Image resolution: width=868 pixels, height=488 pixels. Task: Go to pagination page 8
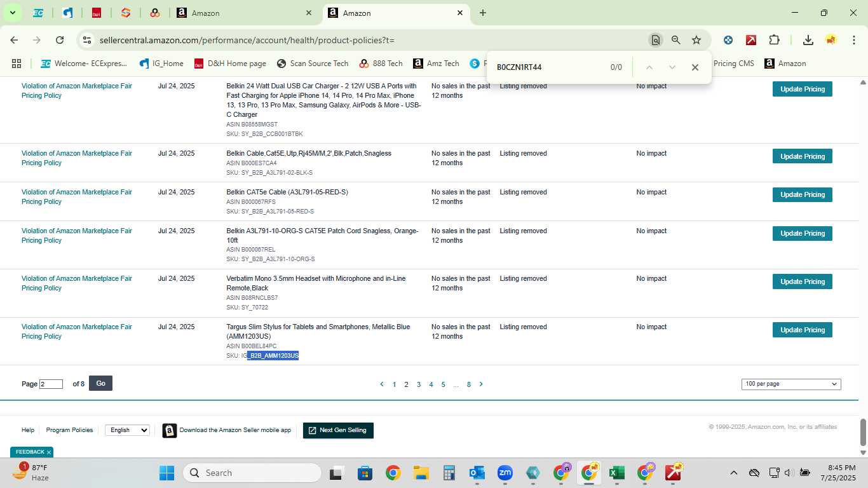(x=469, y=384)
